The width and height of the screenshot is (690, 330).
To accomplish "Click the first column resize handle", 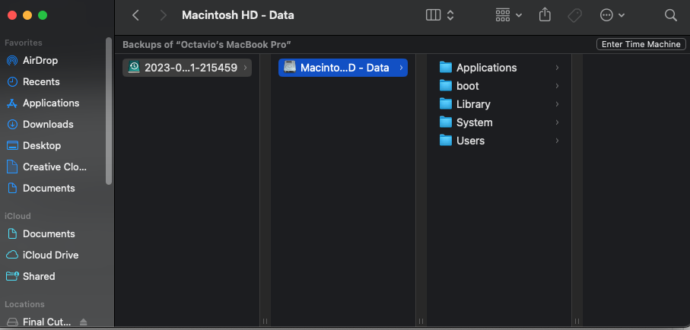I will coord(266,322).
